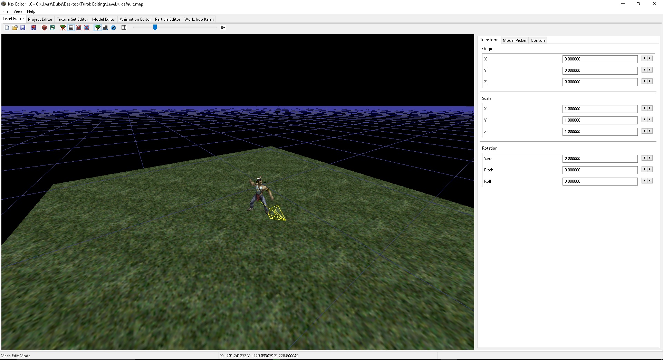
Task: Click the Pitch rotation input field
Action: coord(600,170)
